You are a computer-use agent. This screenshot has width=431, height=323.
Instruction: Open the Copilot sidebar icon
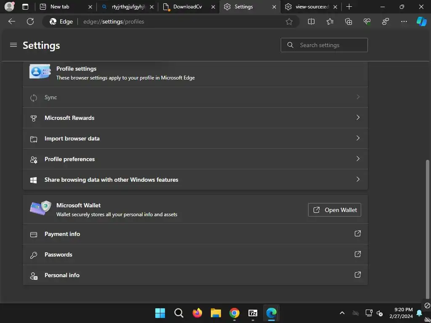(x=422, y=21)
